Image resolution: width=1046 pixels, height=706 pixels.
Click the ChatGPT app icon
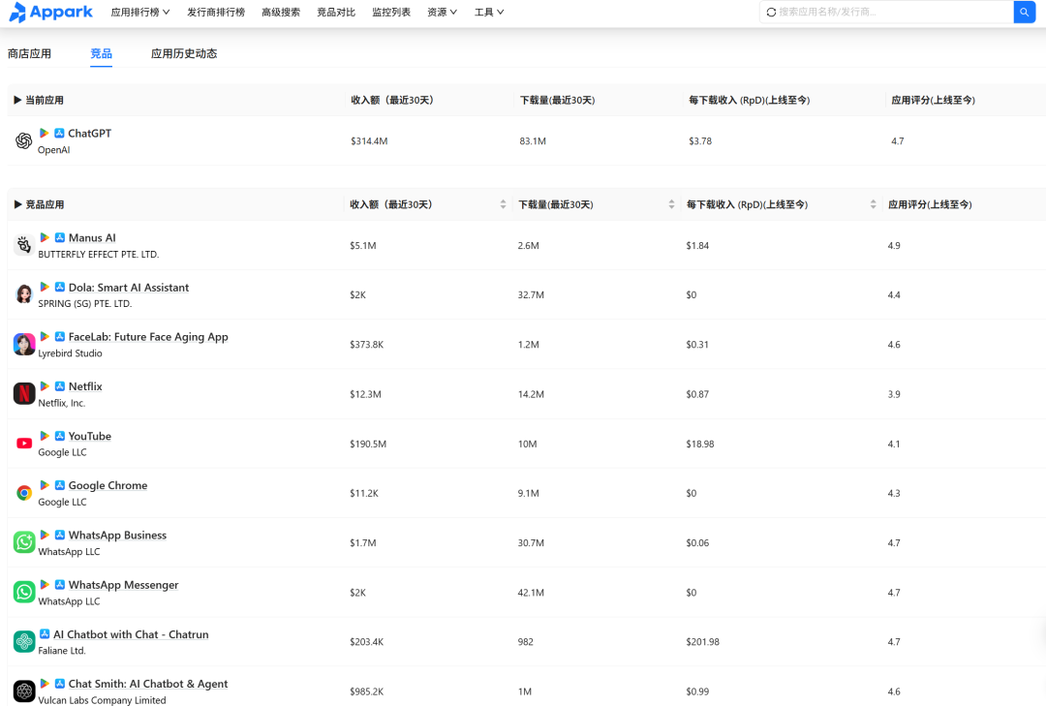point(24,140)
